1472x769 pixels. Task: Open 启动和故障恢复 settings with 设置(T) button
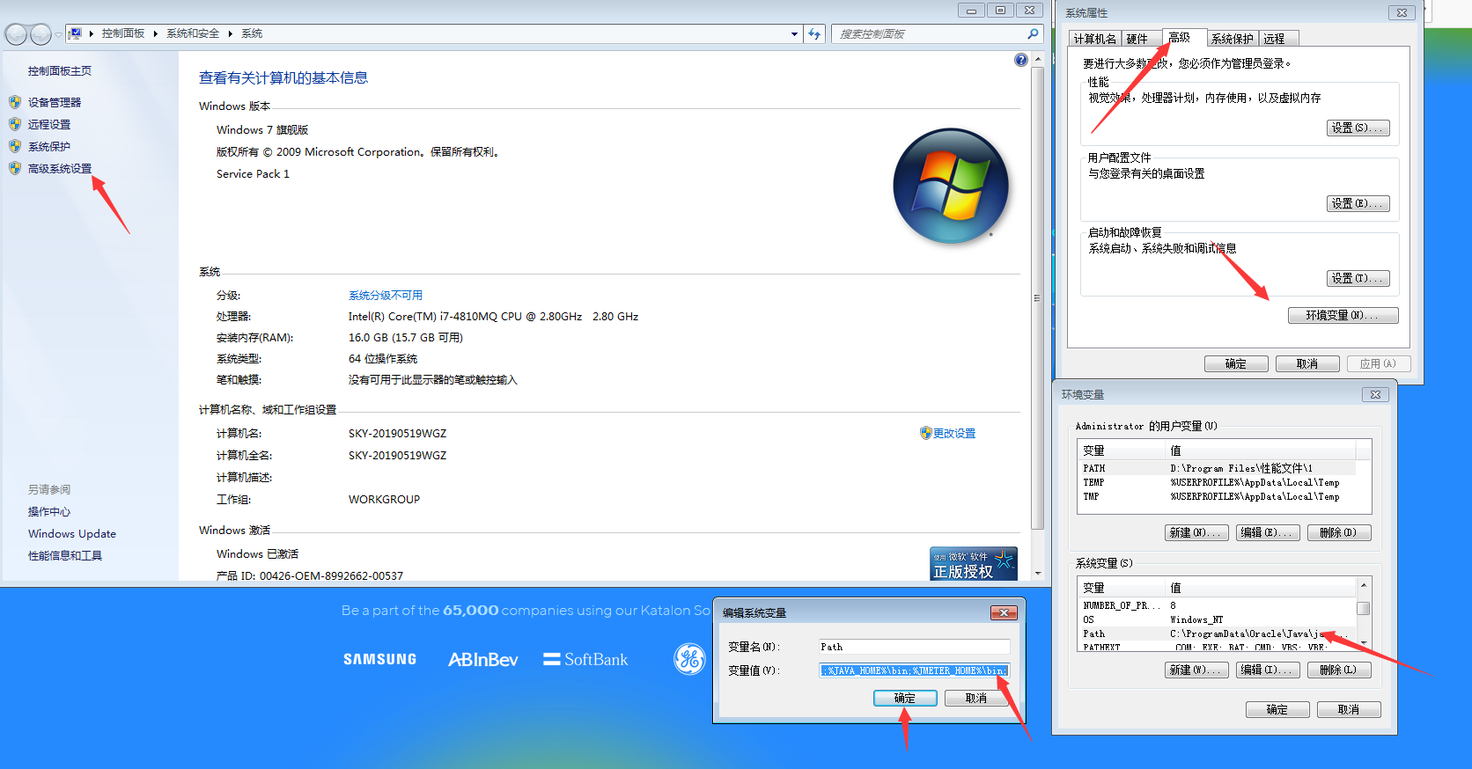(1358, 279)
